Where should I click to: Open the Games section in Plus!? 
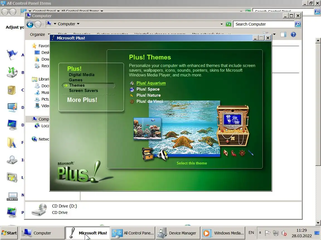pos(76,80)
